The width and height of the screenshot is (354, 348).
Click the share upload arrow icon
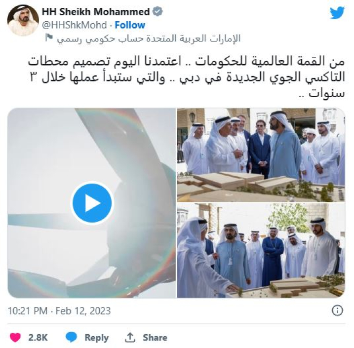click(130, 338)
